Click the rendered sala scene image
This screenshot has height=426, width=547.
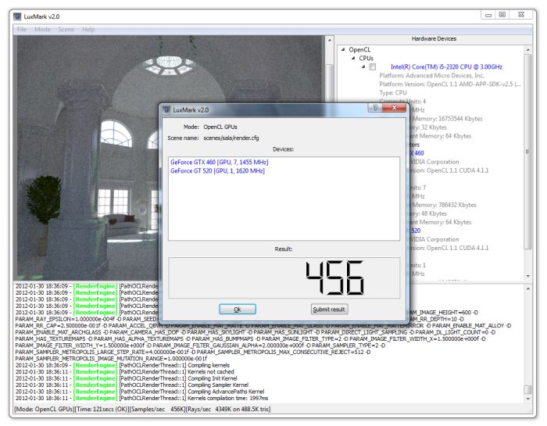coord(169,158)
